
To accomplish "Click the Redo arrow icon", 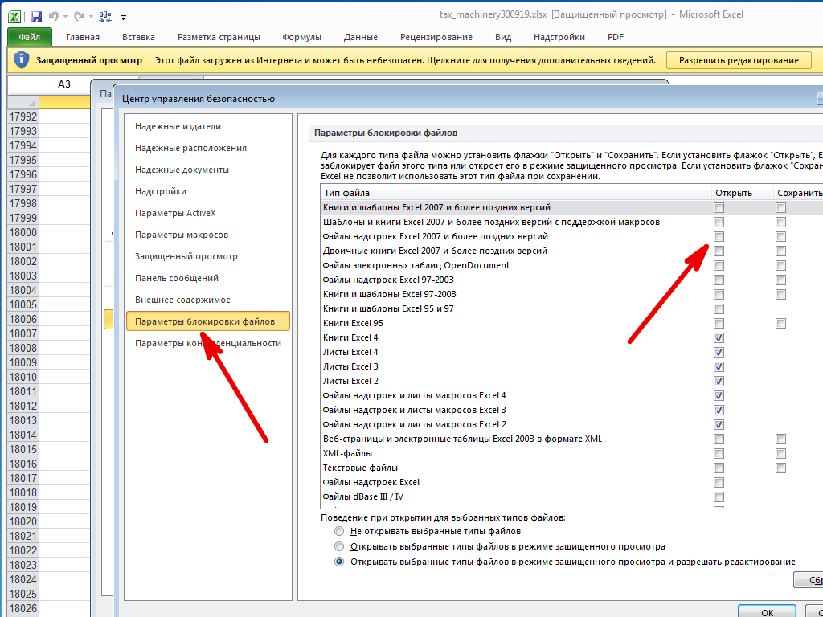I will 78,17.
